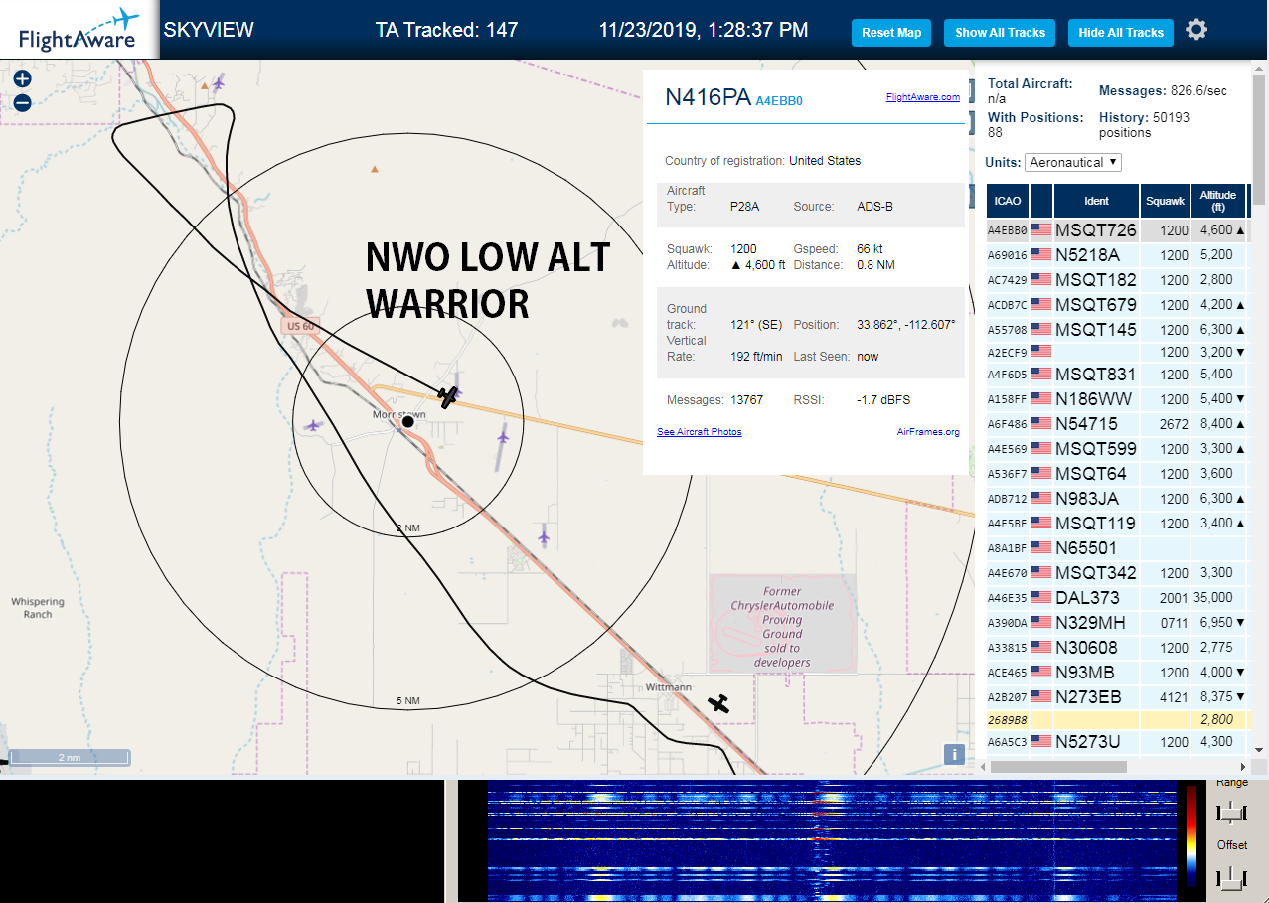Zoom out with the minus map button
This screenshot has height=903, width=1269.
(22, 102)
